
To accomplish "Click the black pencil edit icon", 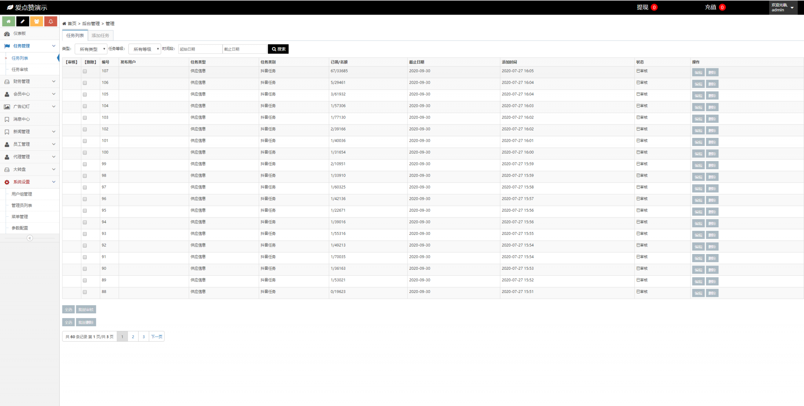I will point(22,22).
